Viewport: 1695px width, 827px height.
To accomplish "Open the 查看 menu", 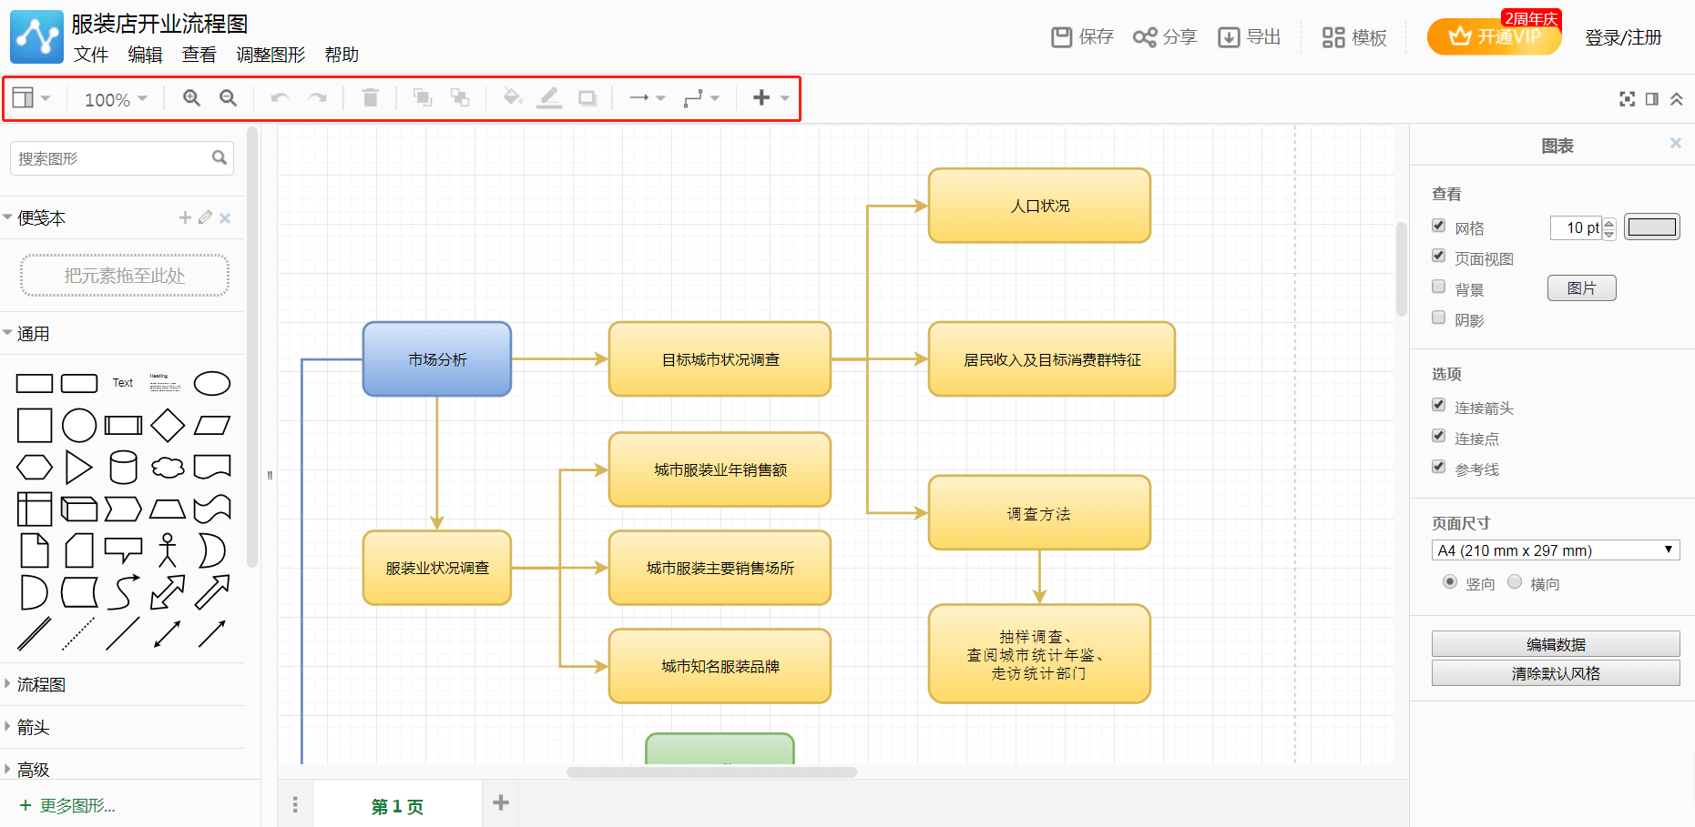I will coord(199,55).
